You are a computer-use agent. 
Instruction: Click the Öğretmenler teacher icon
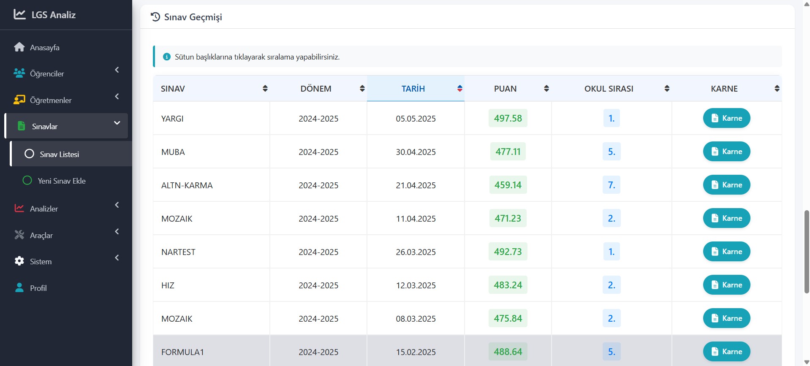19,100
